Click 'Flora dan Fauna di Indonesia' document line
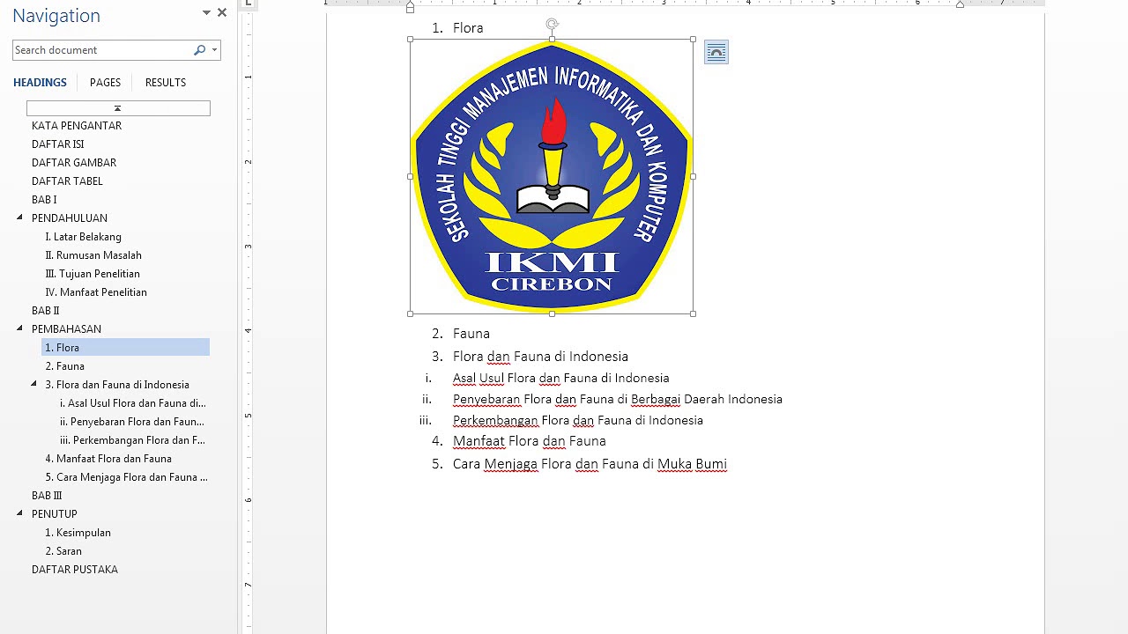1128x634 pixels. [x=540, y=357]
